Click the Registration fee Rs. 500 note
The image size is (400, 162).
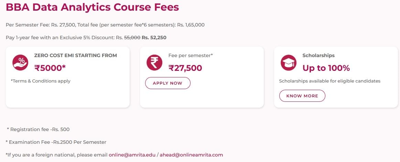pyautogui.click(x=38, y=130)
